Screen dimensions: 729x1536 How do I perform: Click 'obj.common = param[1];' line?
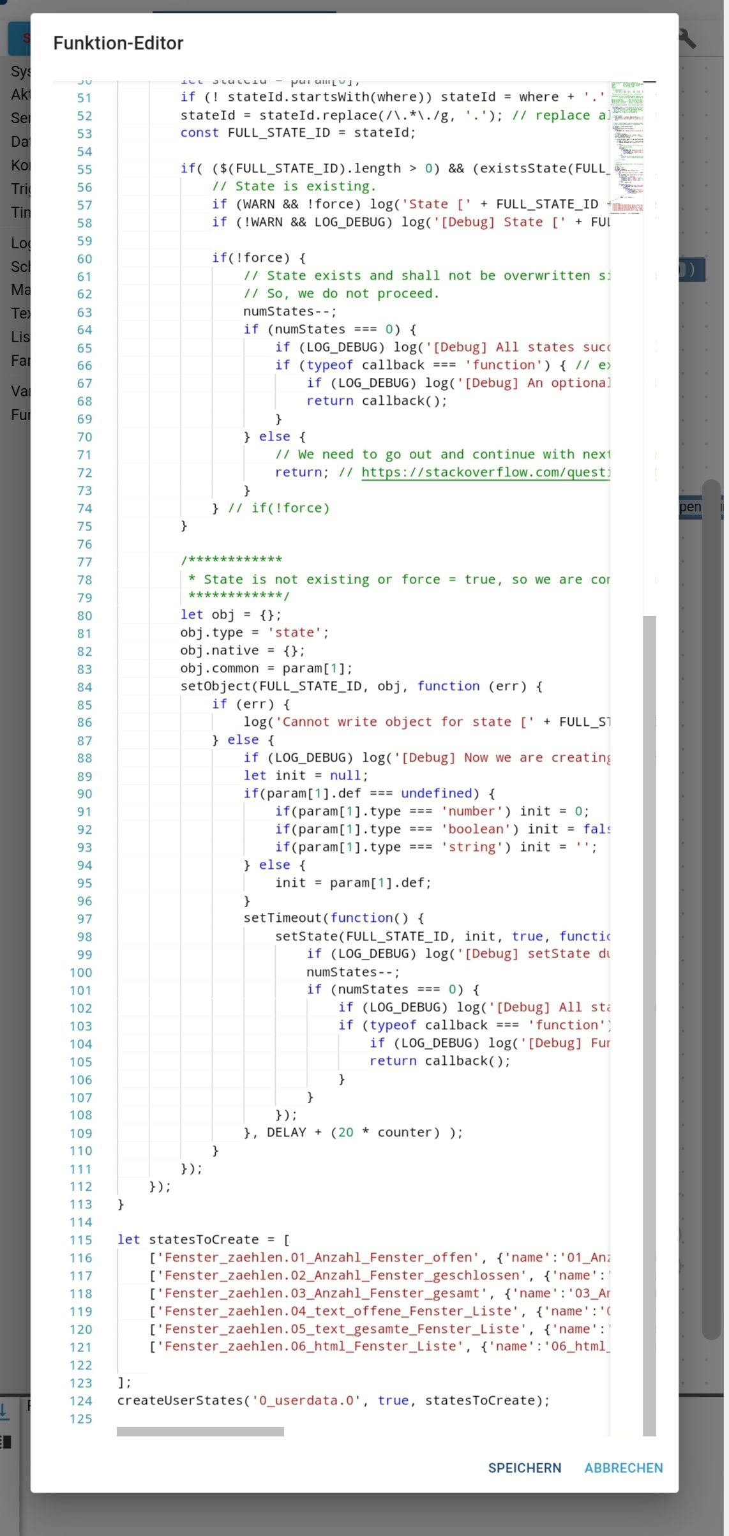tap(266, 668)
